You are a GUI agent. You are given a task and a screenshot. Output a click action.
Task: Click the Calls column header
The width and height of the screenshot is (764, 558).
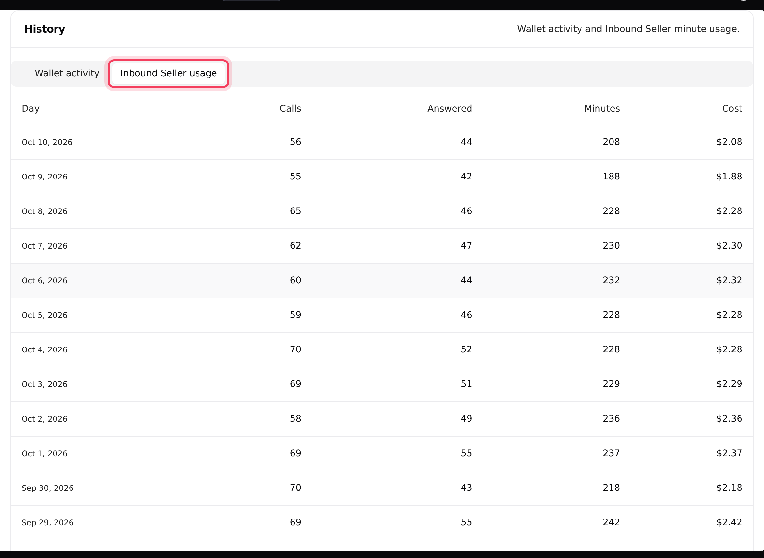290,108
